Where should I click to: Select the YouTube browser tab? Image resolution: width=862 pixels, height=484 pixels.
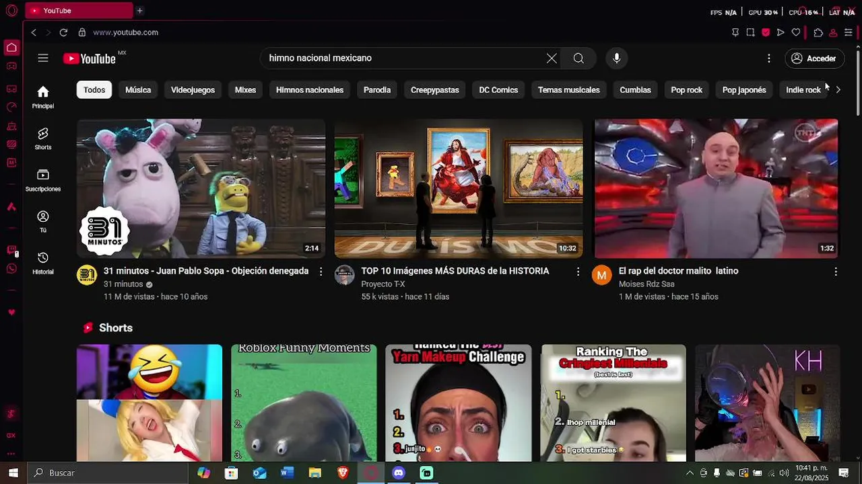79,11
